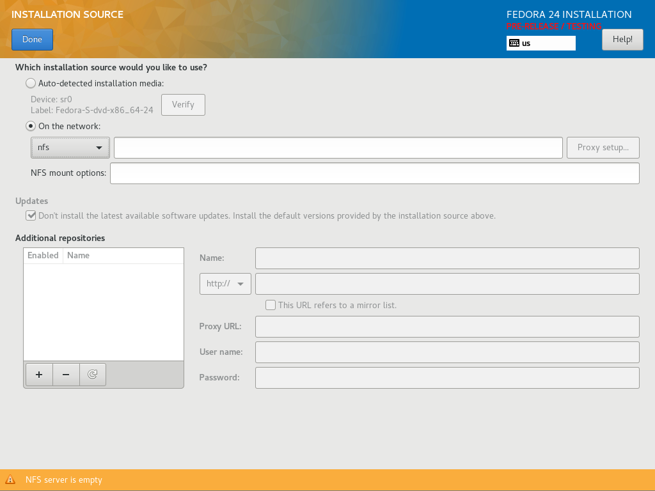Viewport: 655px width, 491px height.
Task: Open the http:// repository protocol dropdown
Action: pos(225,284)
